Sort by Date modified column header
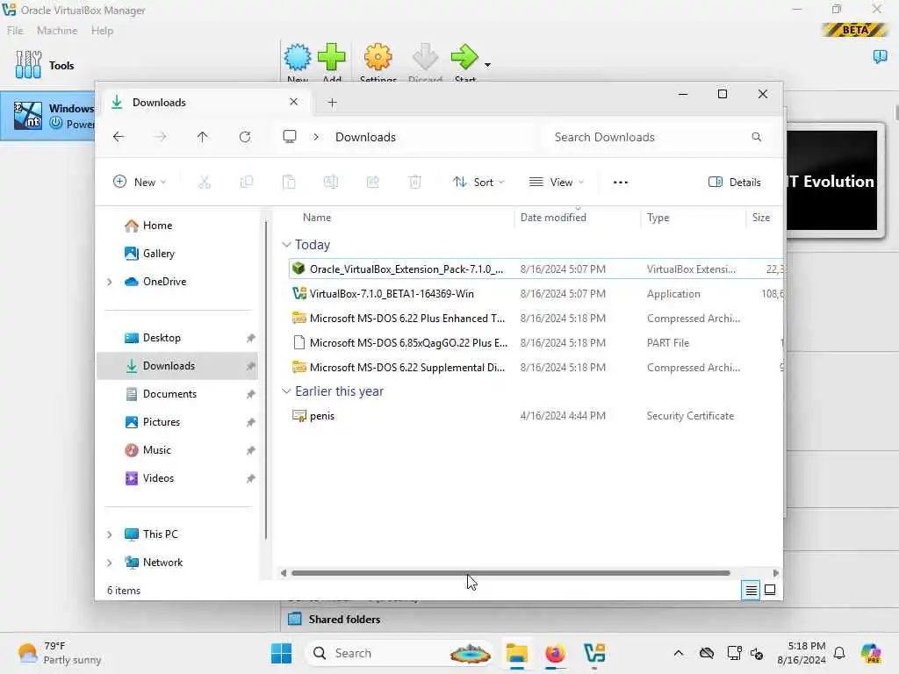The height and width of the screenshot is (674, 899). (553, 218)
